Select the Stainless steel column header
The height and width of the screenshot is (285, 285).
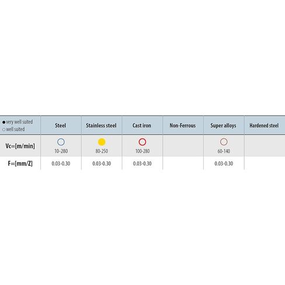tap(102, 126)
